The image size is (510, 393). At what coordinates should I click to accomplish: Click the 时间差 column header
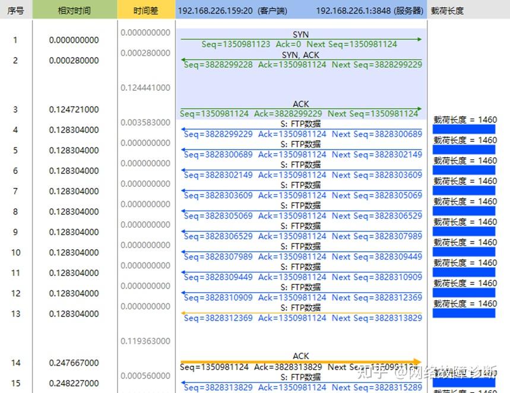pyautogui.click(x=145, y=9)
